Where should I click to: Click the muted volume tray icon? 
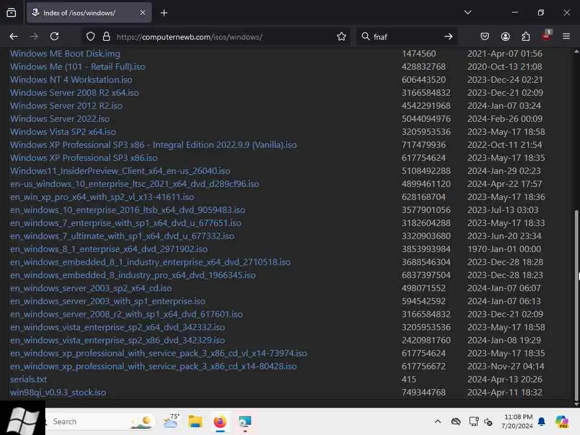coord(488,421)
